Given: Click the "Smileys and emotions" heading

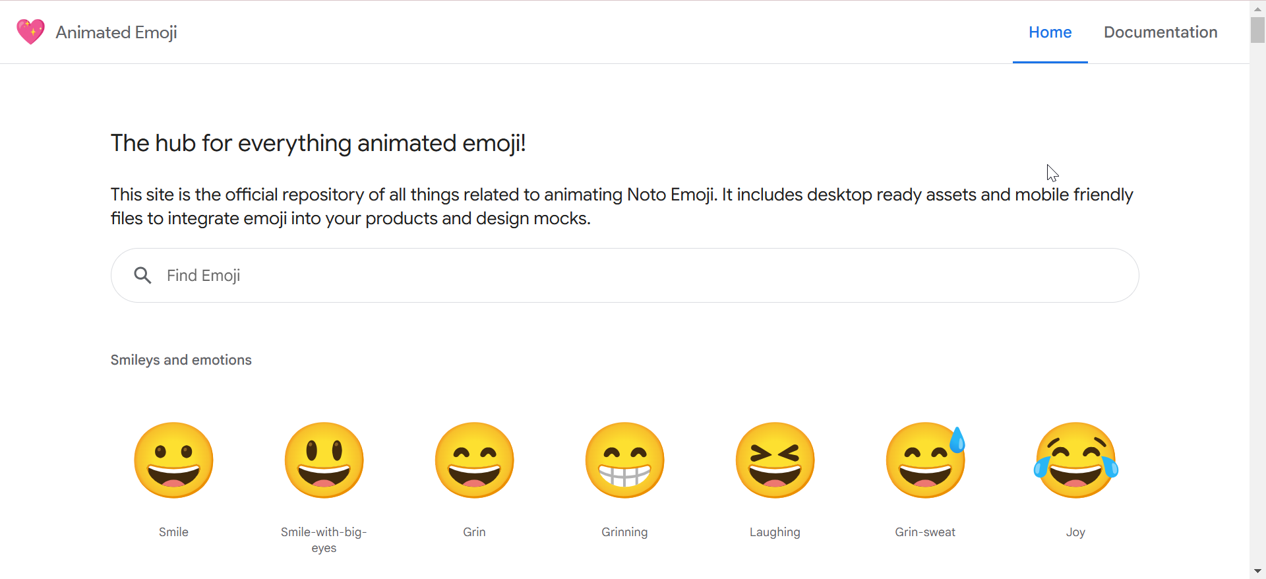Looking at the screenshot, I should pyautogui.click(x=181, y=360).
